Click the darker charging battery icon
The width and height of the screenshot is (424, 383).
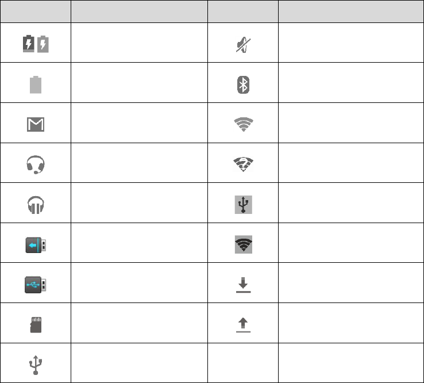28,44
